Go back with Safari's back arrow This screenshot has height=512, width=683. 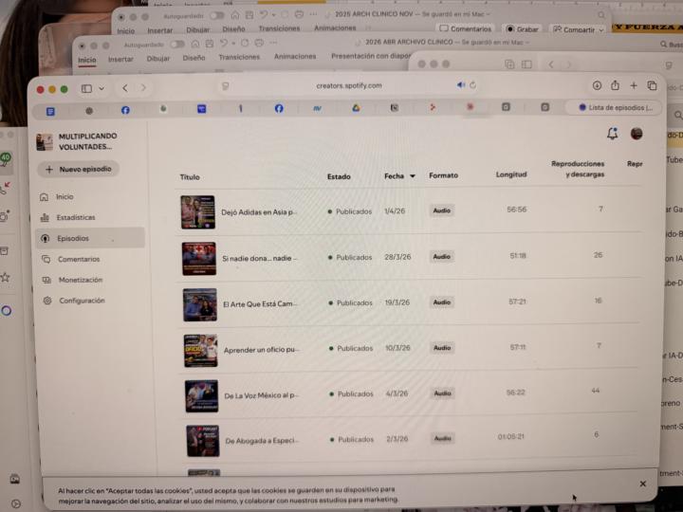coord(125,88)
